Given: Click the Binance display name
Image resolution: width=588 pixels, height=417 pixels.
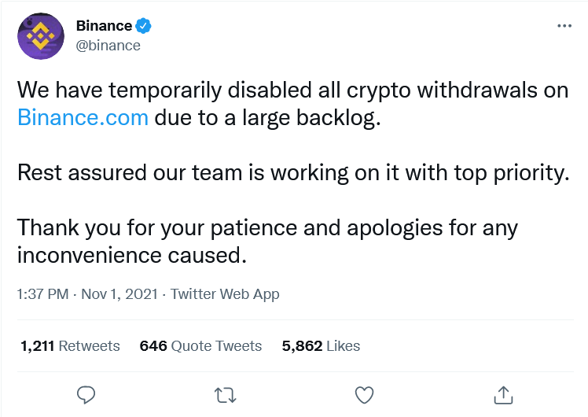Looking at the screenshot, I should click(104, 26).
